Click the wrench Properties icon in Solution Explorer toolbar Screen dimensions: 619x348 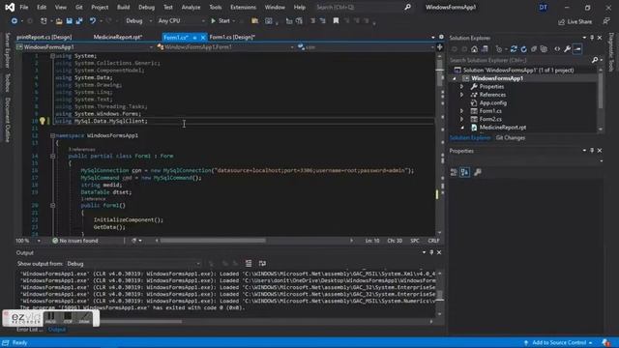568,49
